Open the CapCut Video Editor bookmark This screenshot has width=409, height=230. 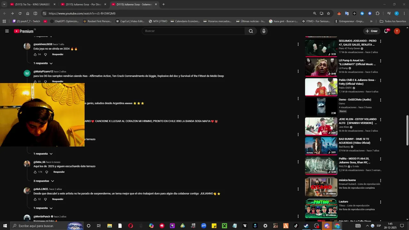(130, 21)
